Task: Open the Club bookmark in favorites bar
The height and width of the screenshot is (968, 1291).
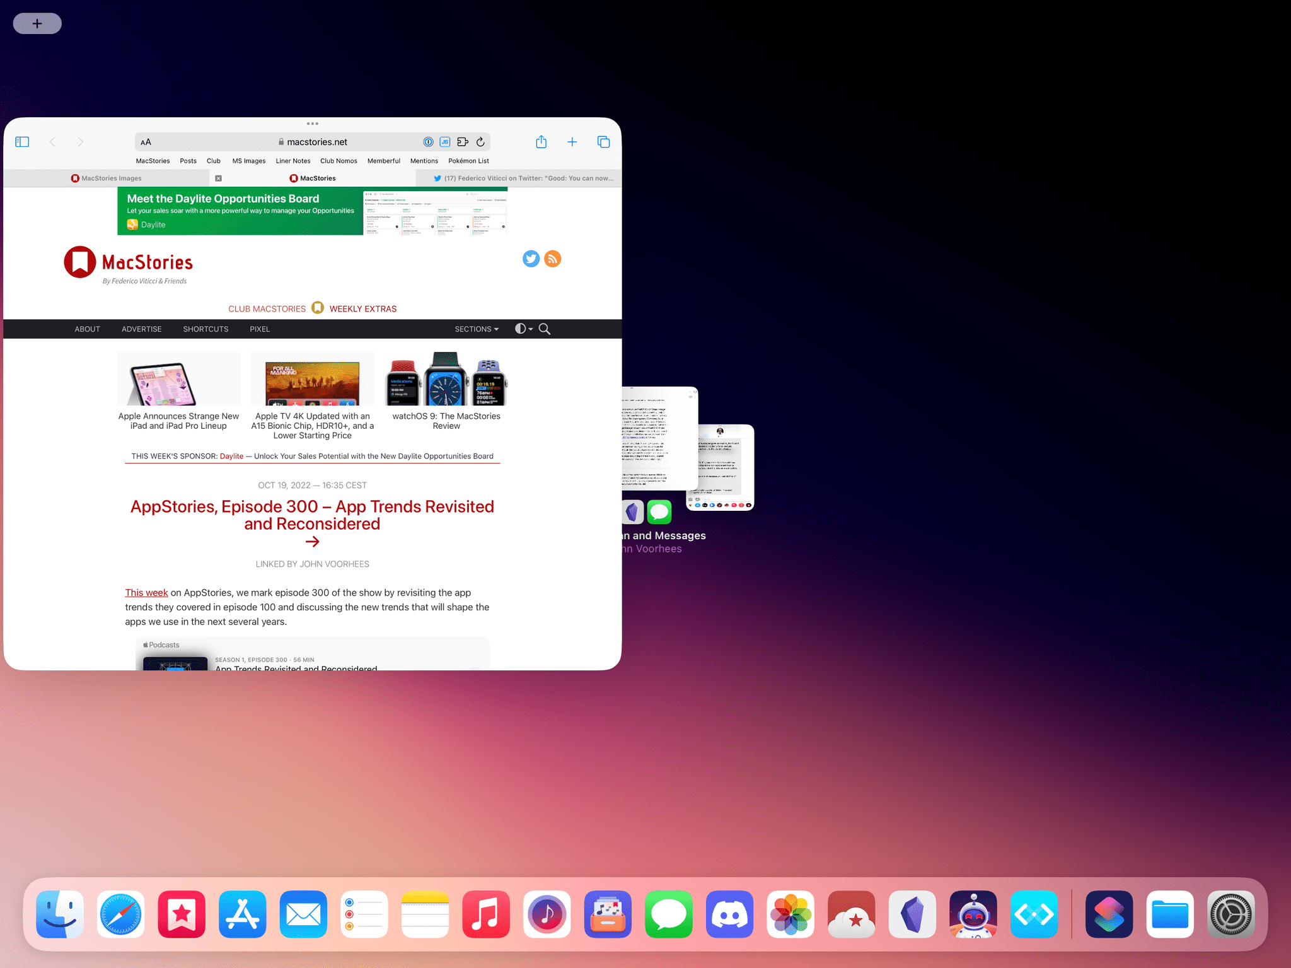Action: click(214, 161)
